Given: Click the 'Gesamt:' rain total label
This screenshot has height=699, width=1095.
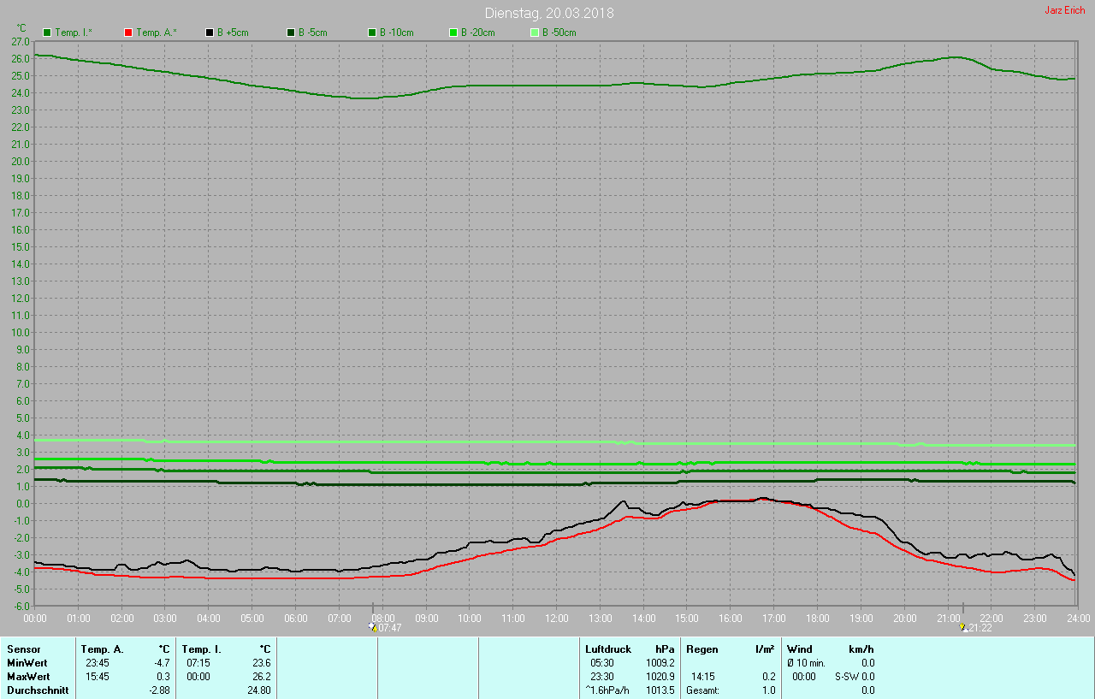Looking at the screenshot, I should tap(702, 690).
